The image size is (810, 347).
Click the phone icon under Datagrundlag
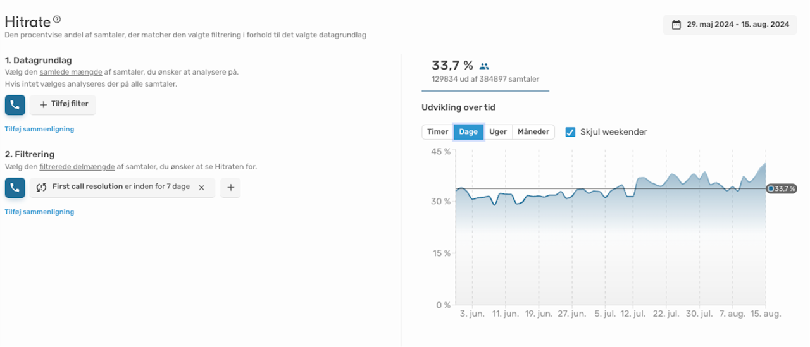(x=15, y=105)
